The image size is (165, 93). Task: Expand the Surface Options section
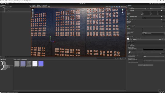[x=131, y=42]
